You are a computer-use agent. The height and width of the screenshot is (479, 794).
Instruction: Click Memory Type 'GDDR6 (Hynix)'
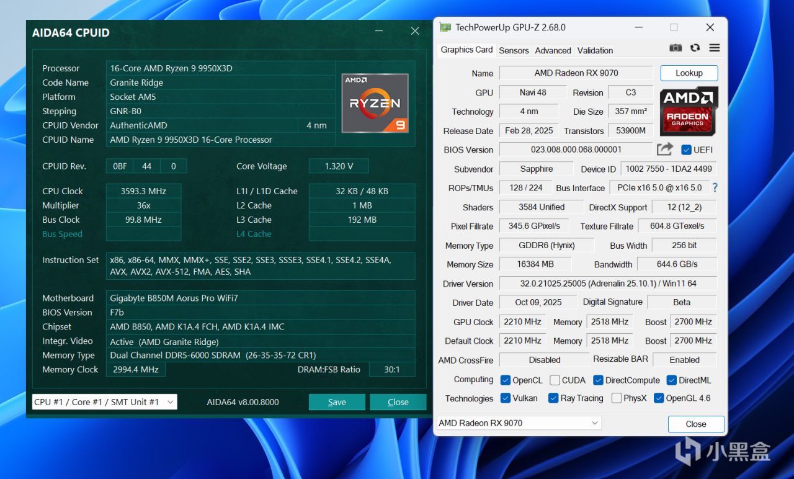pyautogui.click(x=546, y=246)
